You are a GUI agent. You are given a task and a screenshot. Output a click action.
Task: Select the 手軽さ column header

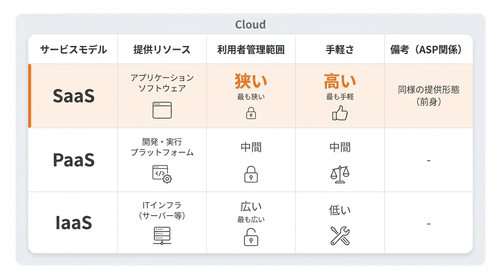(340, 50)
